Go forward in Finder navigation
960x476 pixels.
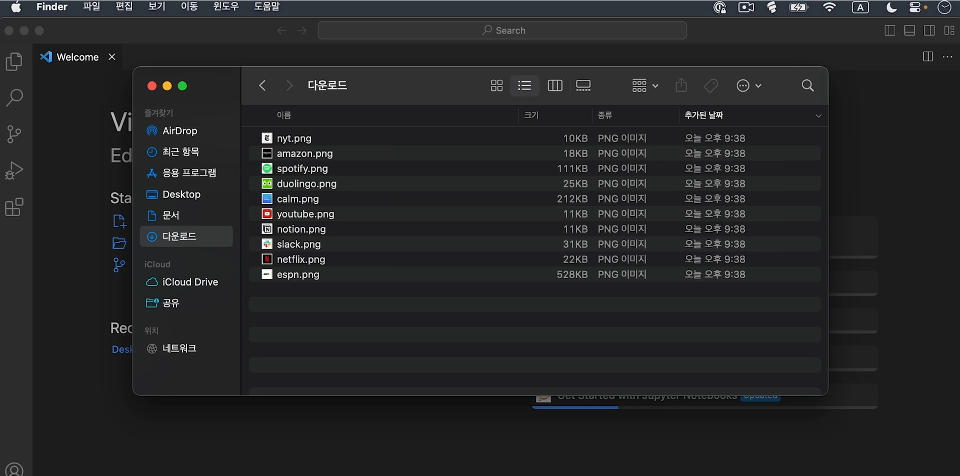tap(289, 86)
